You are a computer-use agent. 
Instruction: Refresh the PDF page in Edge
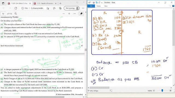(16, 8)
